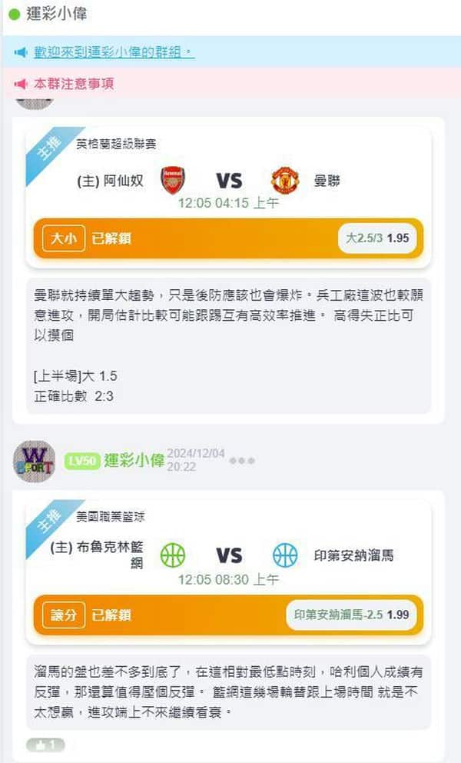
Task: Click the 讓分 bet type button
Action: tap(61, 615)
